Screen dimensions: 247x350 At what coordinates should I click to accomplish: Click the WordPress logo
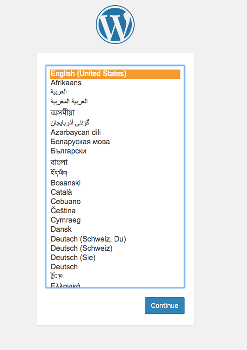click(115, 25)
